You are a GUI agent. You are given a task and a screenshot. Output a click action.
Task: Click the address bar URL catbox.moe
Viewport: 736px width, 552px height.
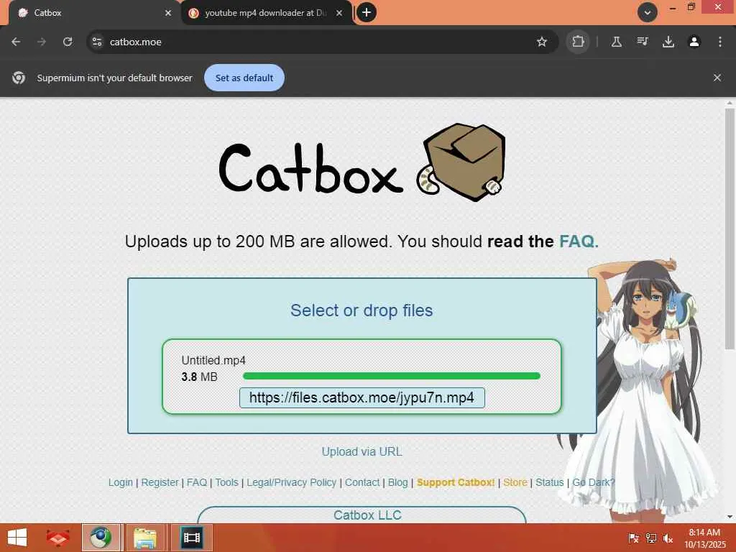point(136,42)
